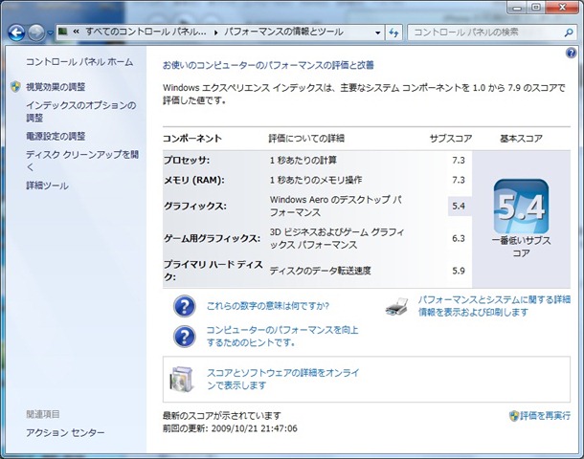This screenshot has width=584, height=459.
Task: Click the 6.3 gaming graphics subscore
Action: coord(459,238)
